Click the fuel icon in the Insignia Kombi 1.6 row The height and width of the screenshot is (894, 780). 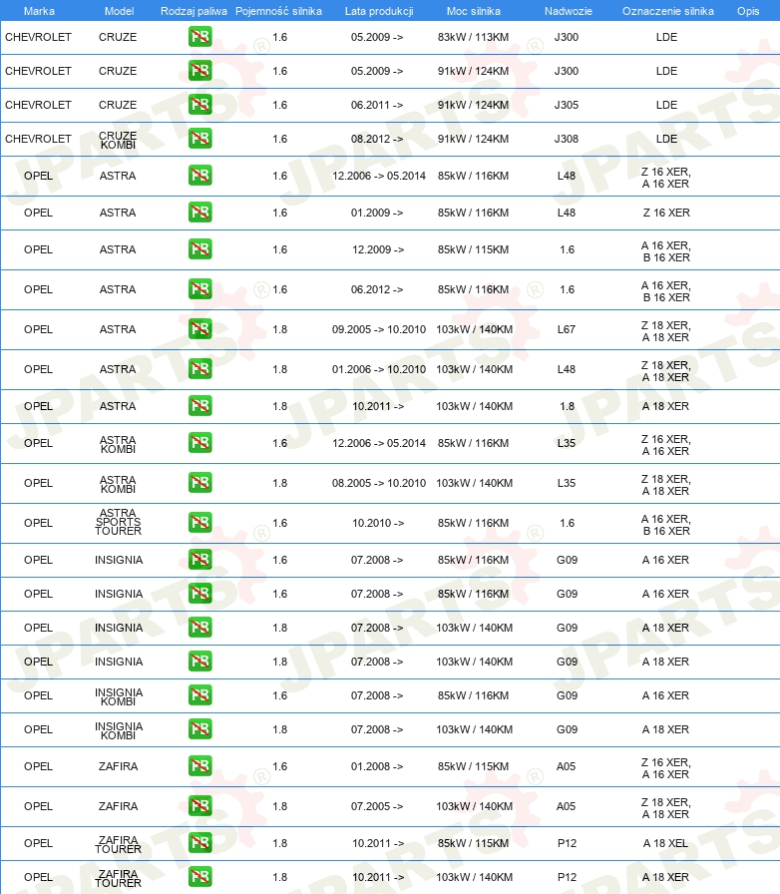[x=200, y=695]
